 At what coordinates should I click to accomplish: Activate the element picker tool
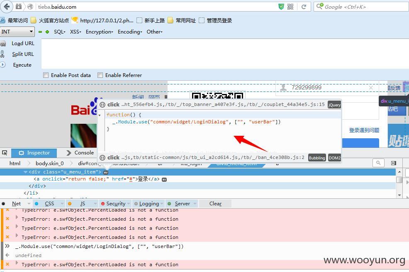(x=5, y=153)
